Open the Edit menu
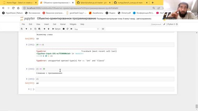The image size is (198, 111). point(31,24)
